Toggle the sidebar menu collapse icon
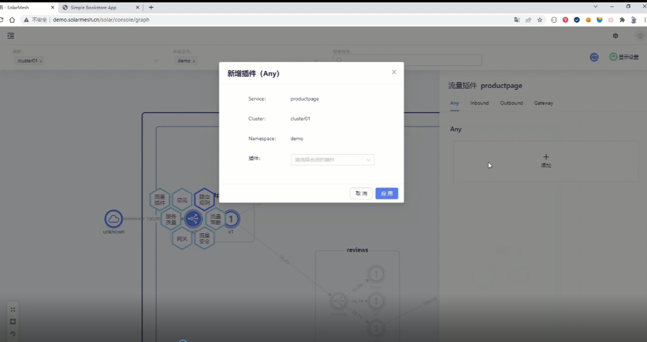Image resolution: width=647 pixels, height=342 pixels. (x=10, y=36)
